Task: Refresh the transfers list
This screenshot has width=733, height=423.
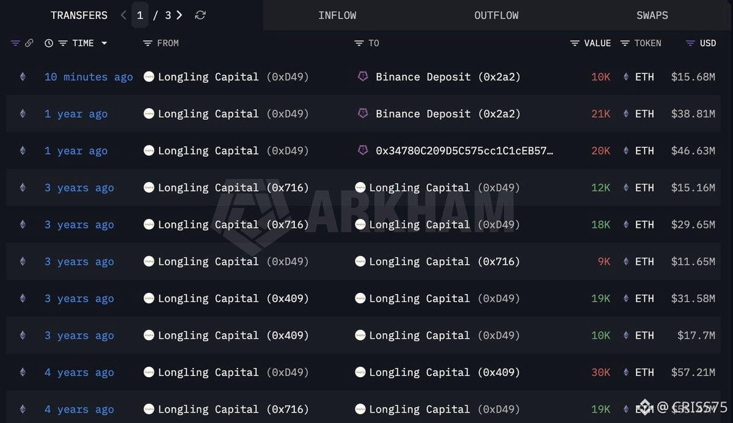Action: [200, 15]
